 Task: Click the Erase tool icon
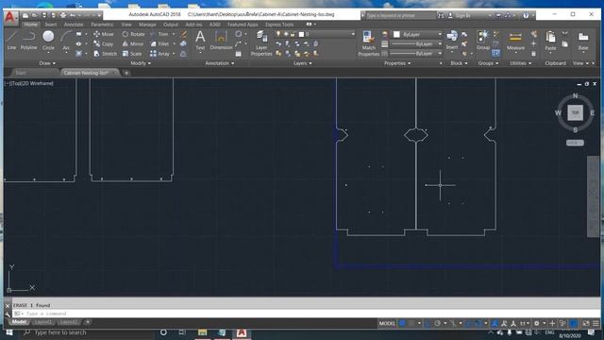(x=184, y=34)
